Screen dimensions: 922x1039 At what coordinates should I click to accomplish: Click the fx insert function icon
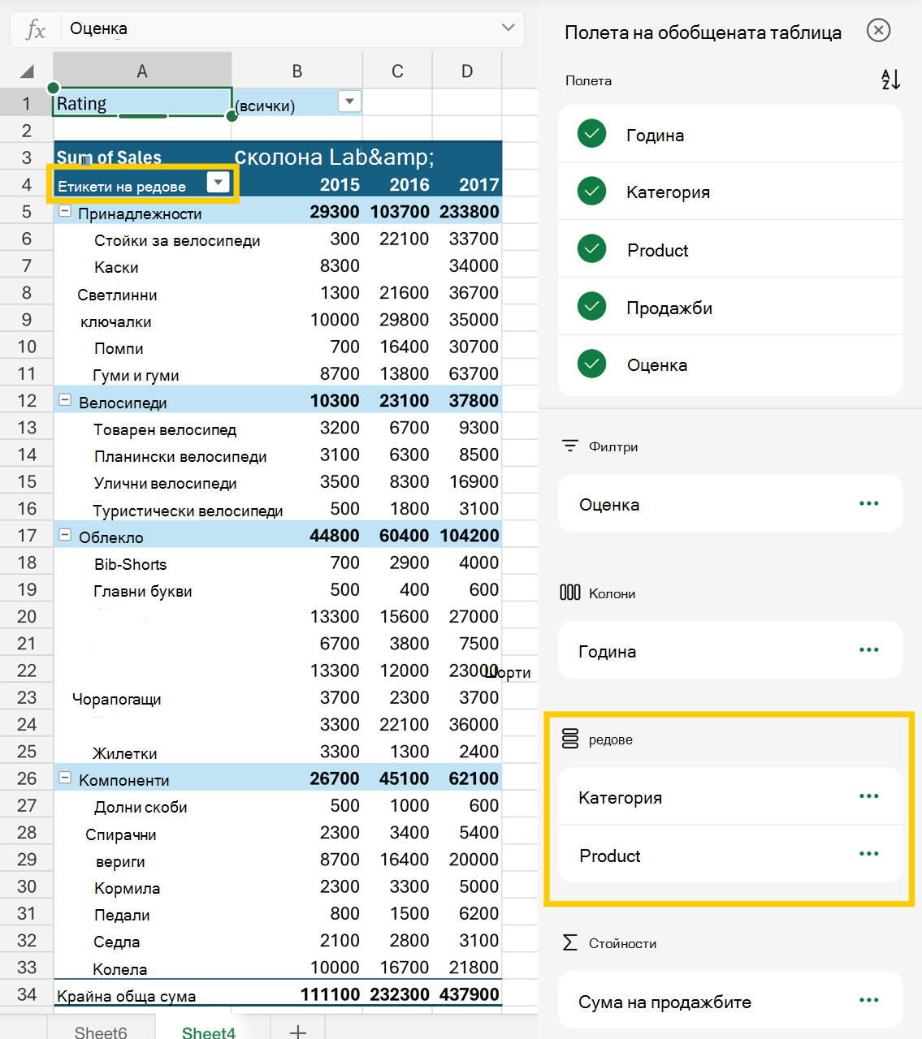(35, 29)
